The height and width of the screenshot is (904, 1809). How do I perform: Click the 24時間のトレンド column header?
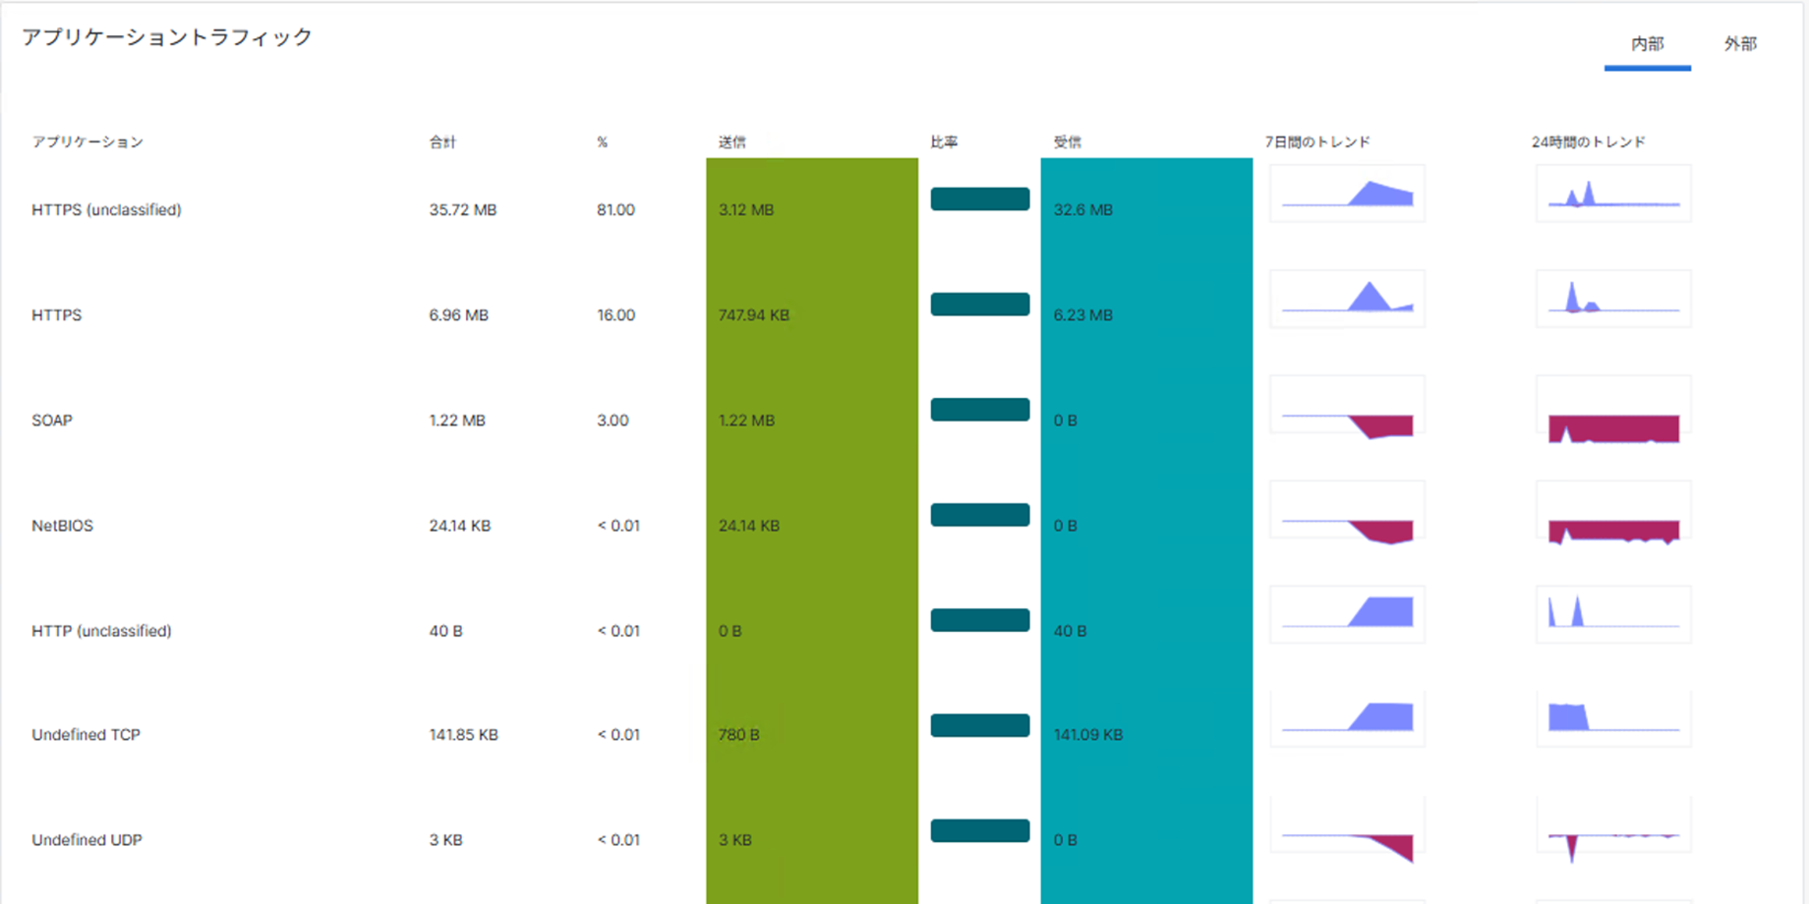pyautogui.click(x=1588, y=142)
